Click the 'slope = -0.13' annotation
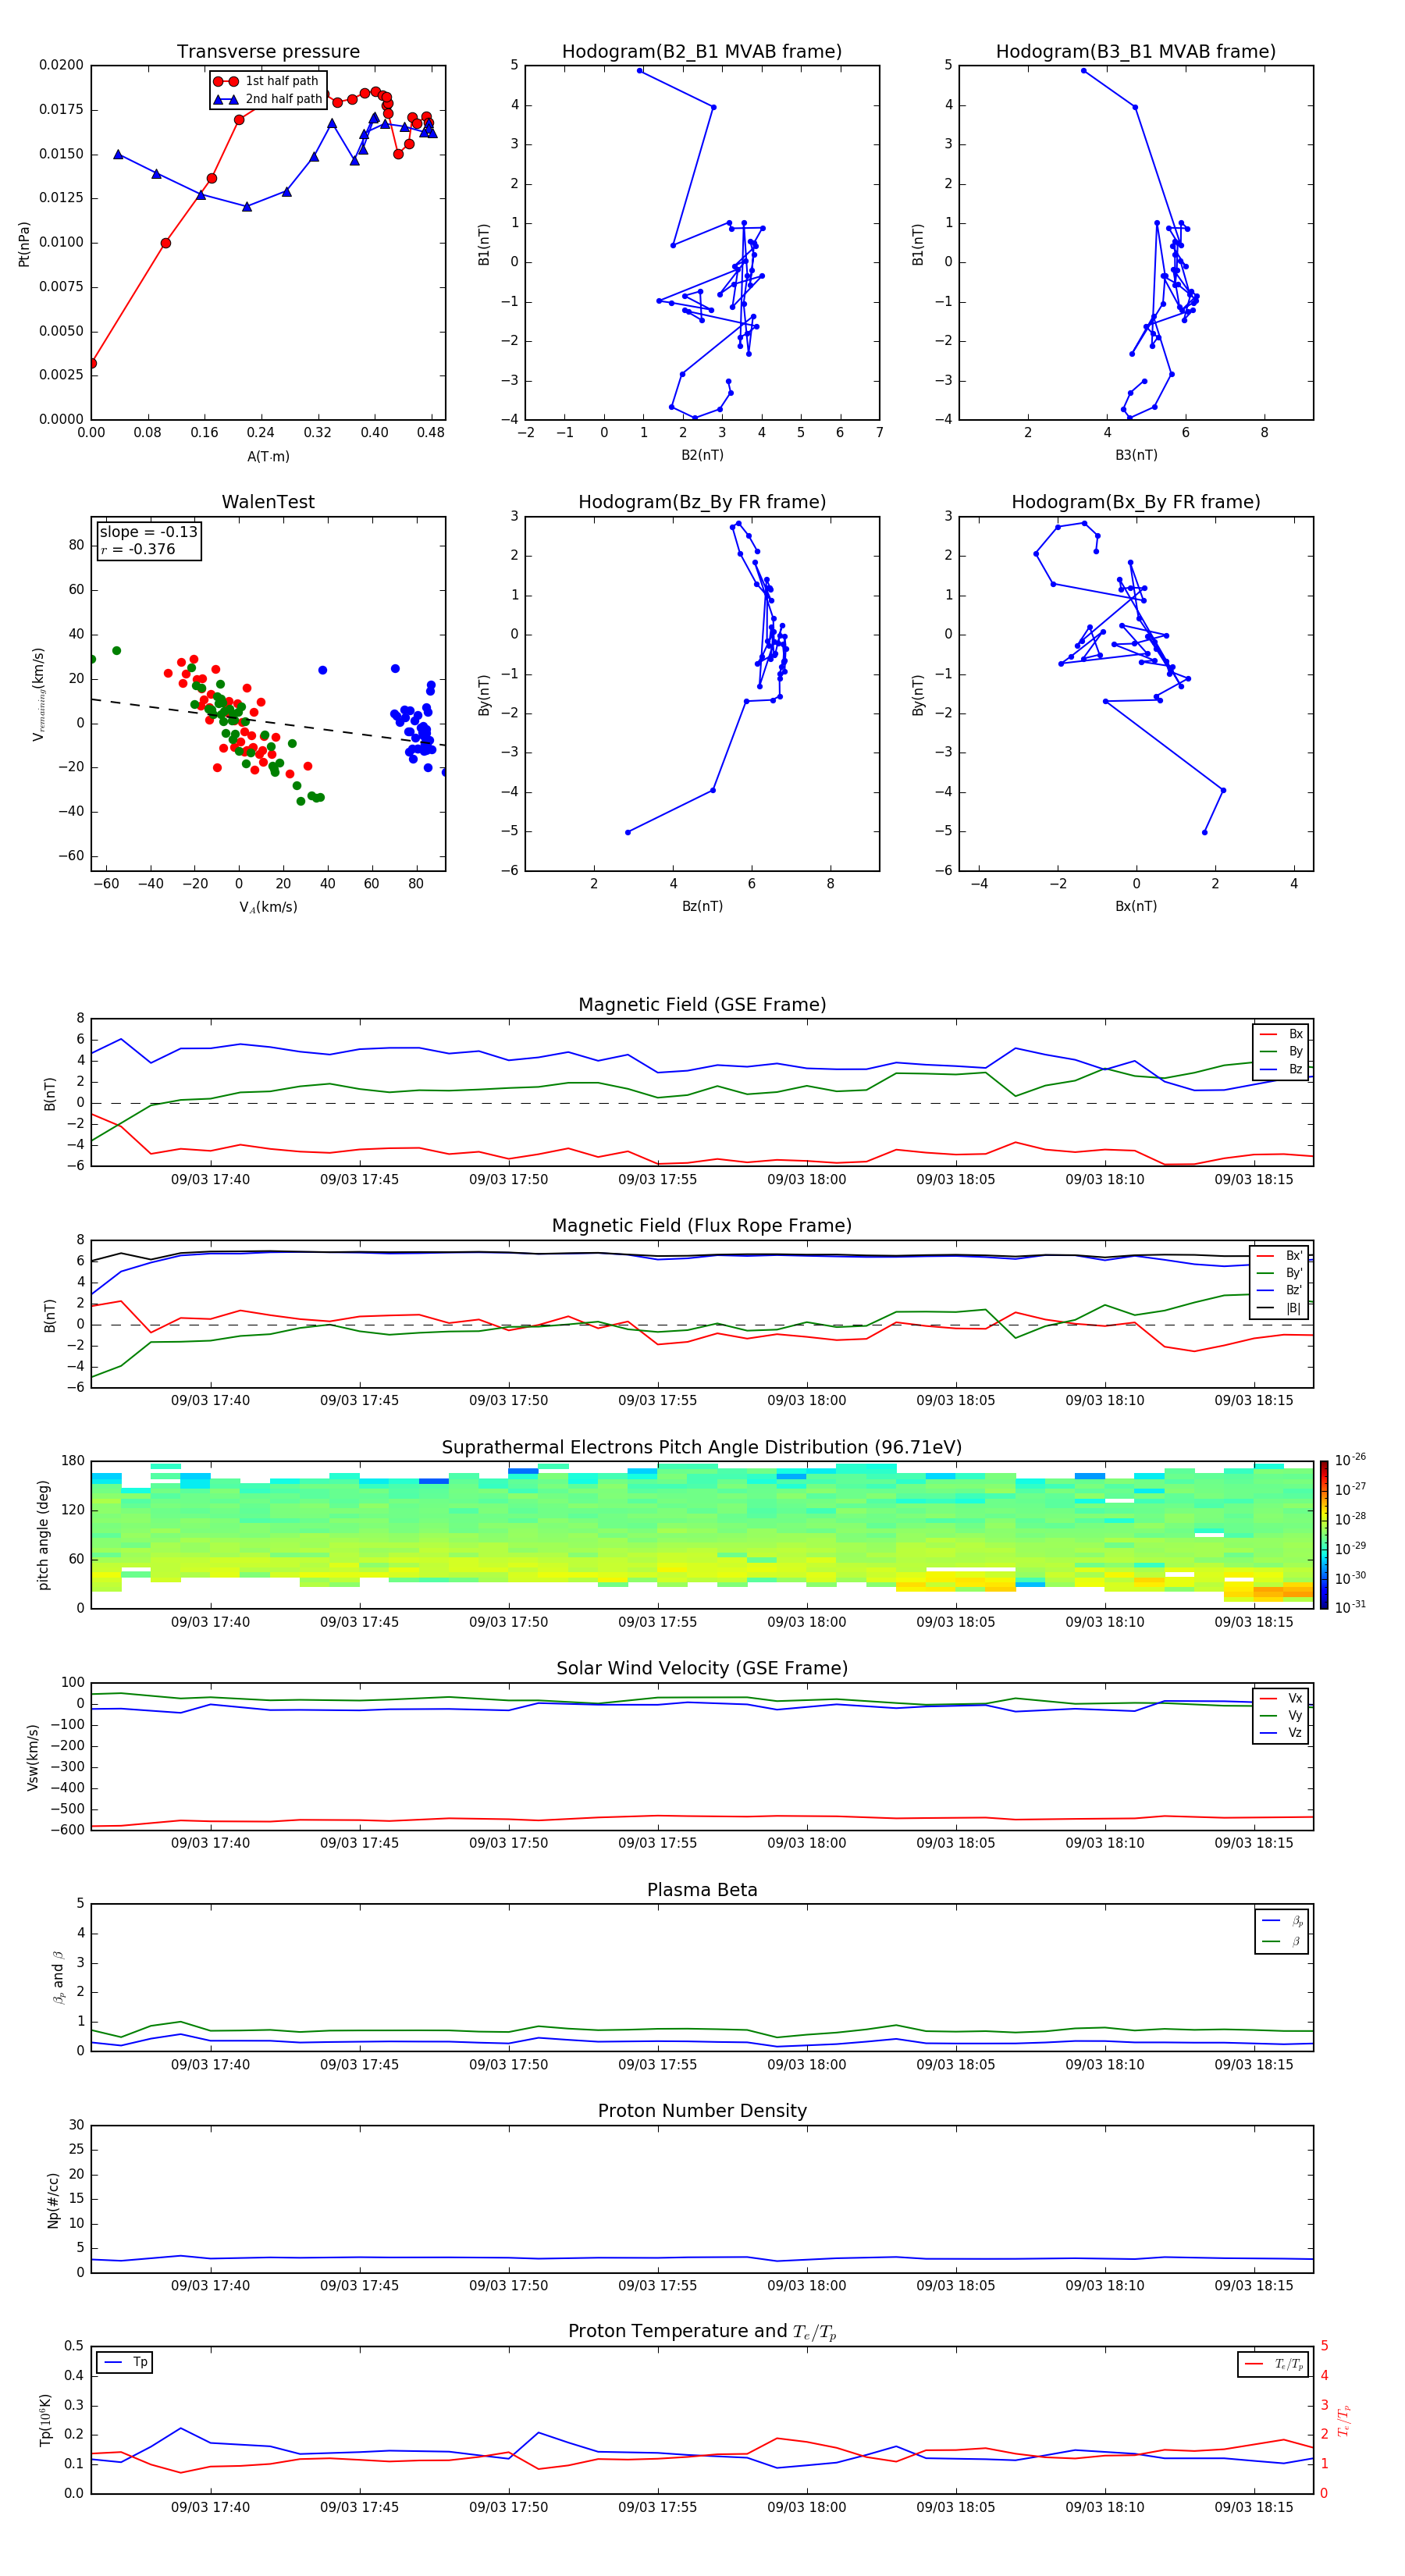 pos(149,532)
